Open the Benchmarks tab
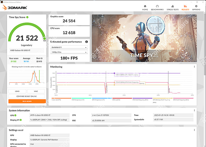Screen dimensions: 206x147 coord(157,8)
